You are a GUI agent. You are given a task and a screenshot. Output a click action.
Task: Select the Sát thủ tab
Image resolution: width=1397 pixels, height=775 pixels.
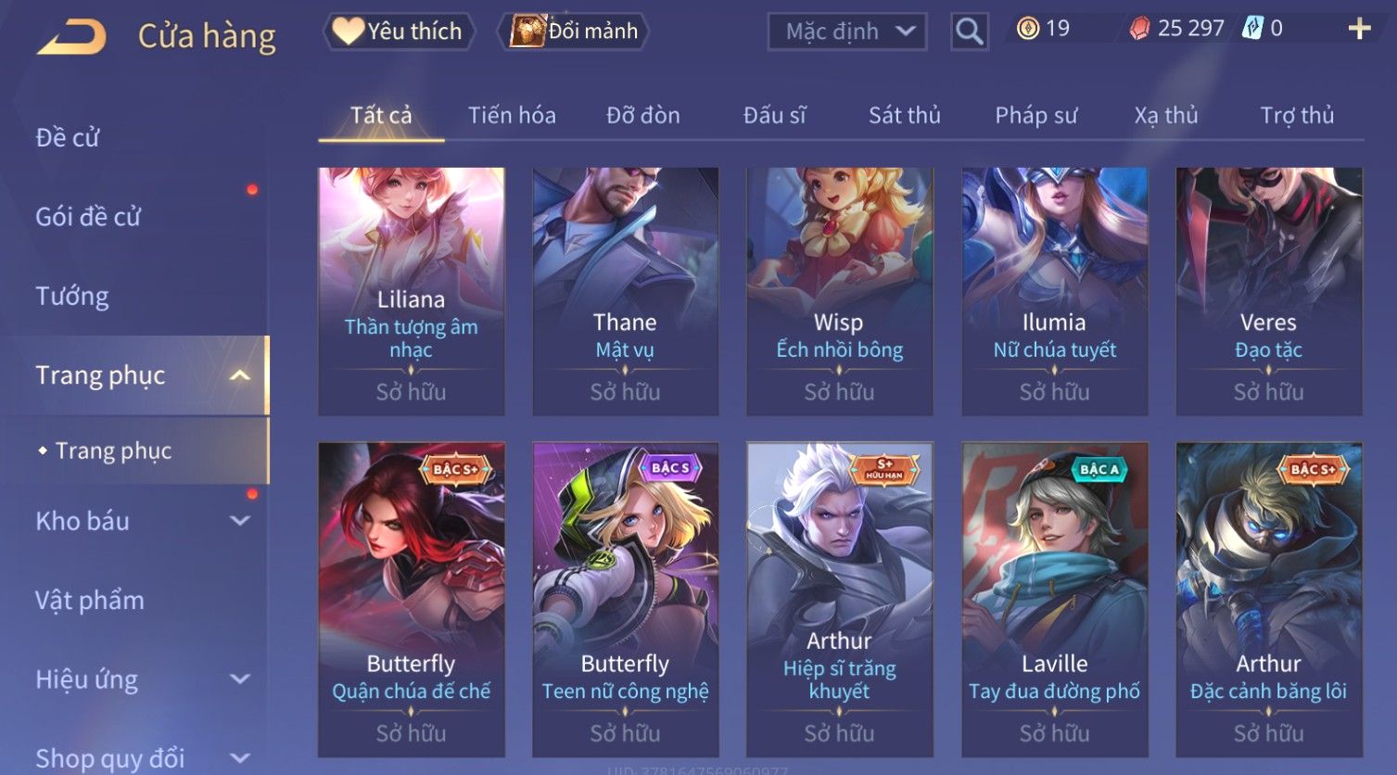pyautogui.click(x=905, y=115)
